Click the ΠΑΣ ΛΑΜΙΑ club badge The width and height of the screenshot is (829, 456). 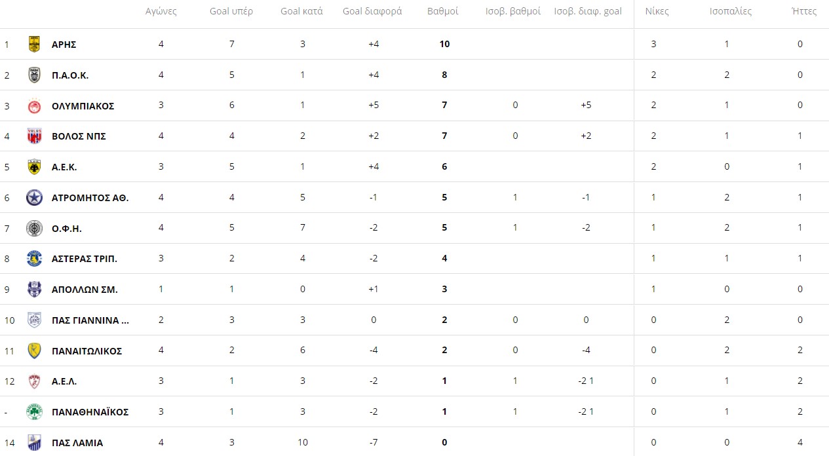coord(34,443)
